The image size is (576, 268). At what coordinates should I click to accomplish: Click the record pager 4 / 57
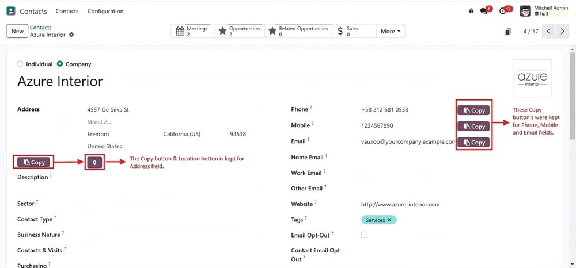[531, 31]
